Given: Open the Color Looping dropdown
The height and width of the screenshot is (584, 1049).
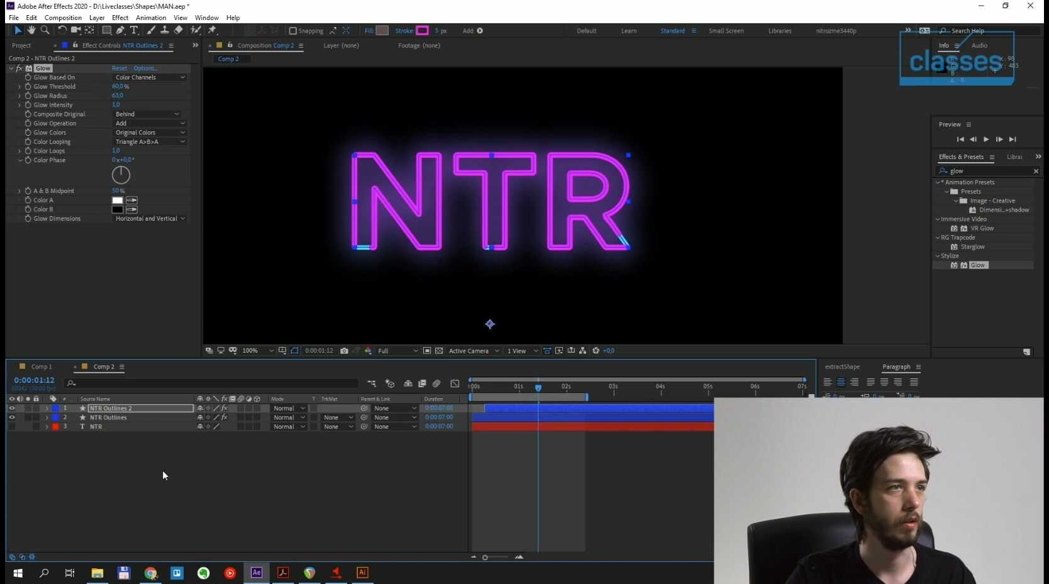Looking at the screenshot, I should (x=150, y=142).
